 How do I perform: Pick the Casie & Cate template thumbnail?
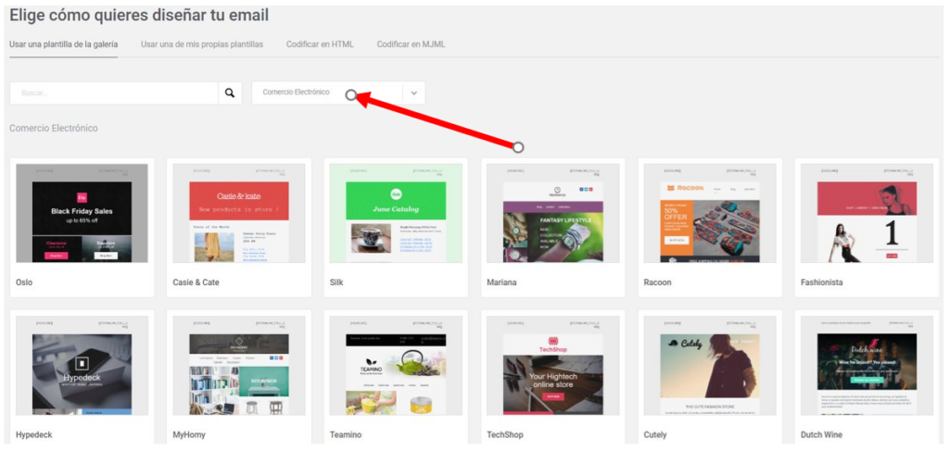(x=239, y=213)
